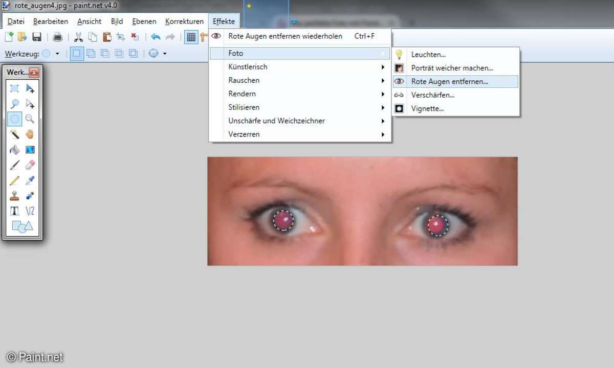Select the Line/Curve tool
614x368 pixels.
[30, 211]
